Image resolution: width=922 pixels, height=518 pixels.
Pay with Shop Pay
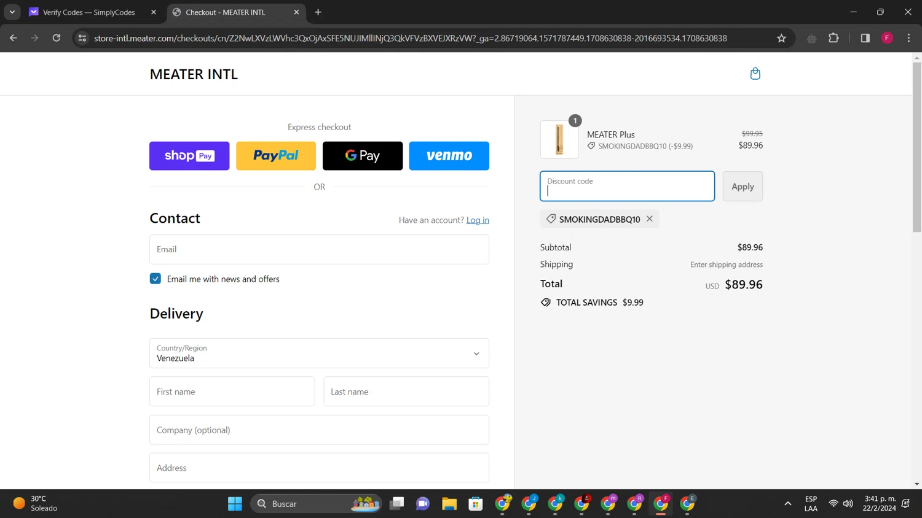[x=189, y=156]
